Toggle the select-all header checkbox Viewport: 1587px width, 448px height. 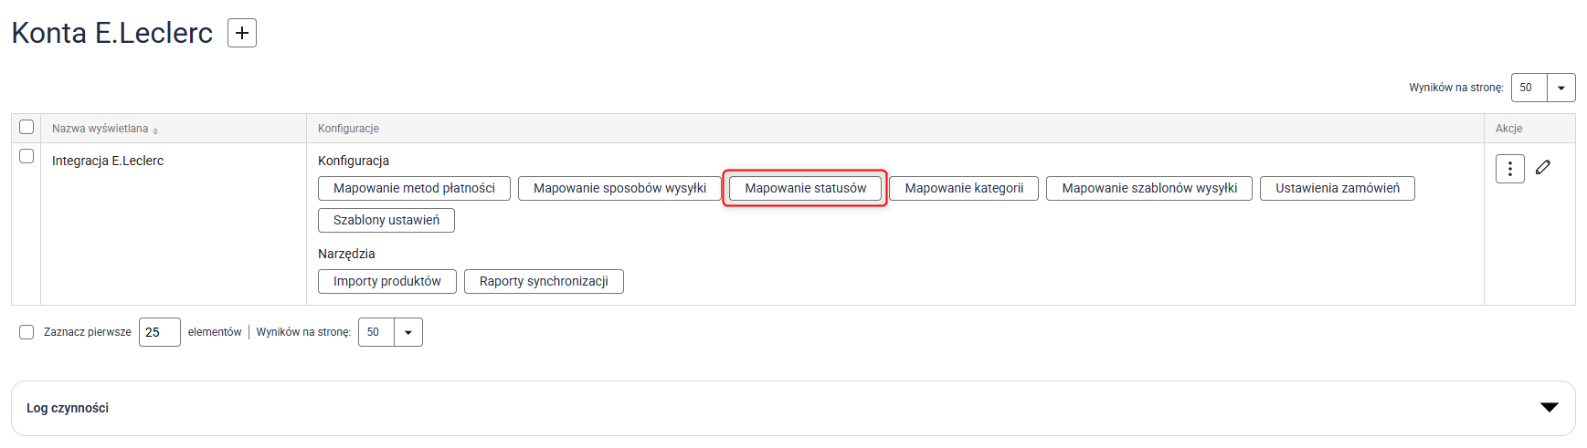26,127
